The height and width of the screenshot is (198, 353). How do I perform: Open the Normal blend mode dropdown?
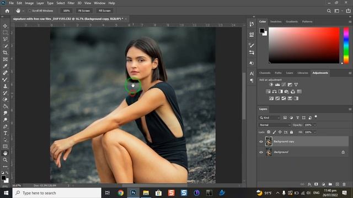[275, 125]
